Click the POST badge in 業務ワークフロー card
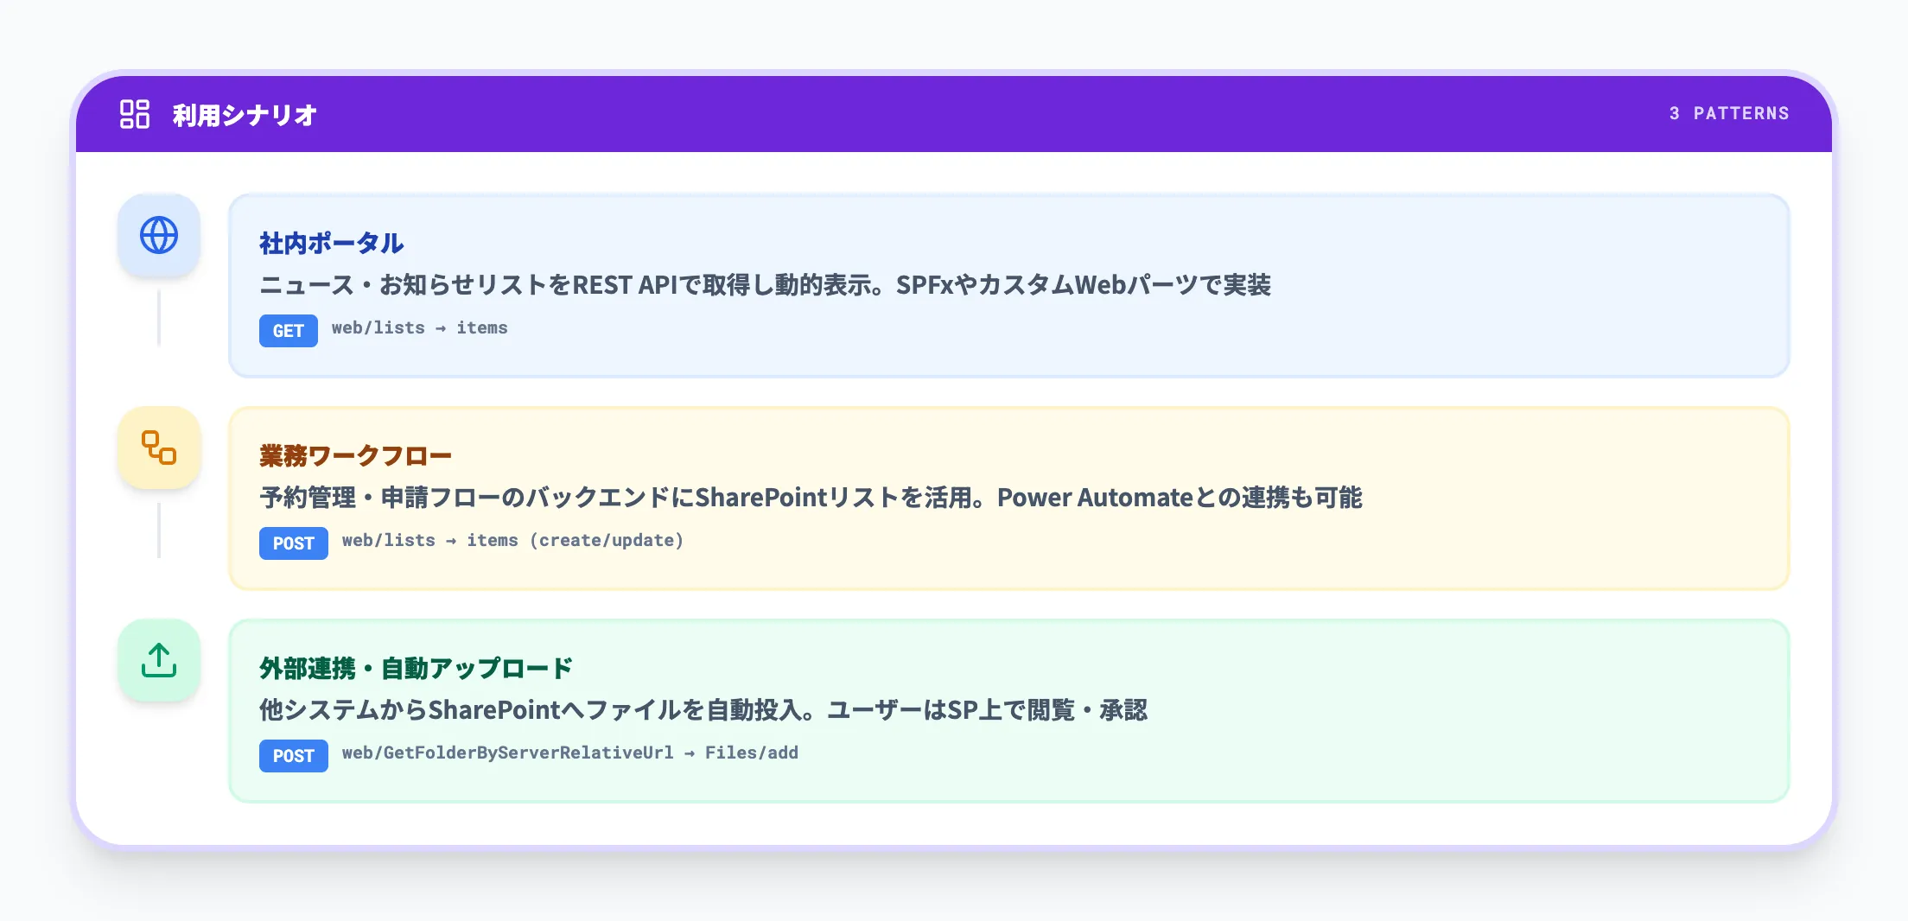This screenshot has width=1908, height=921. pyautogui.click(x=293, y=543)
